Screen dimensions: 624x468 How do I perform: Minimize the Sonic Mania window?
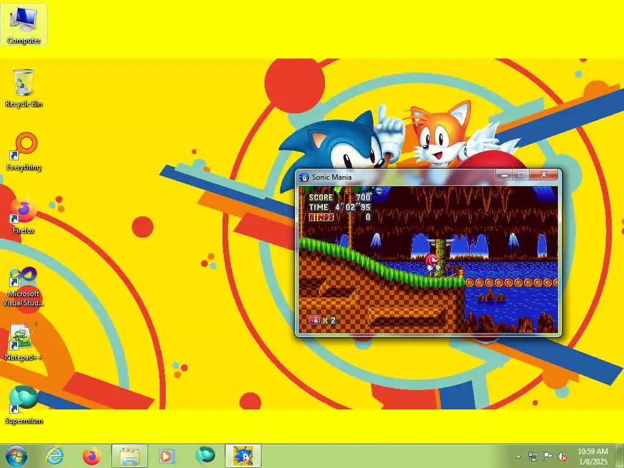click(505, 175)
